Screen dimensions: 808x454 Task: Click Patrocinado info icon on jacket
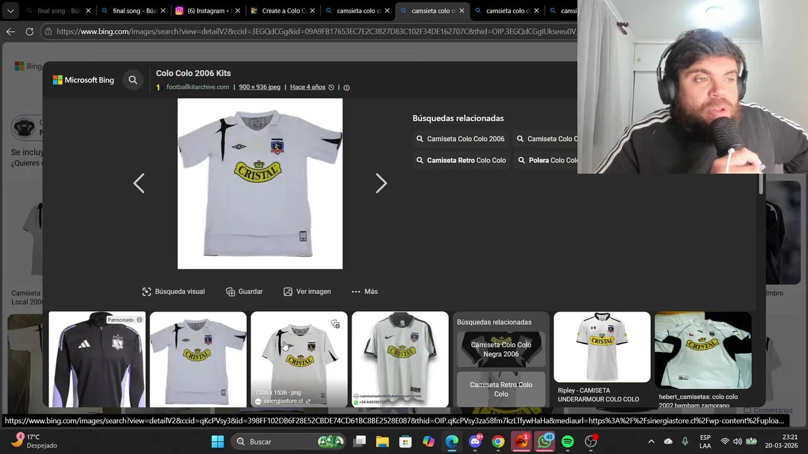click(x=140, y=320)
